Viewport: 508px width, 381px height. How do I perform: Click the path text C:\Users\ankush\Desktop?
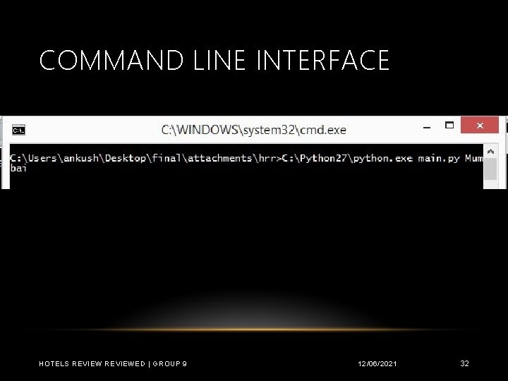(x=78, y=158)
